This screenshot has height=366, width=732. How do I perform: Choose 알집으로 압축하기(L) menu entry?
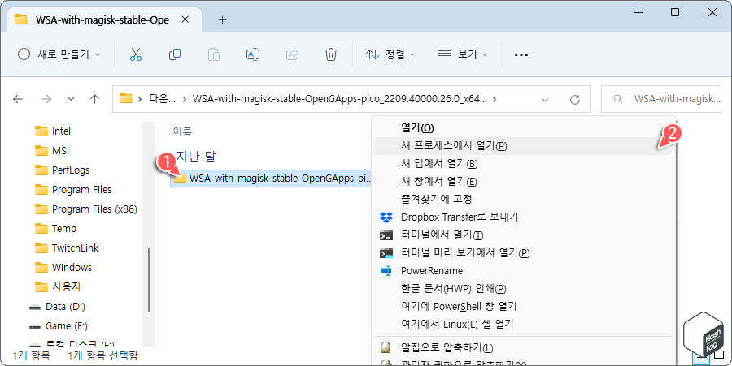pos(523,348)
